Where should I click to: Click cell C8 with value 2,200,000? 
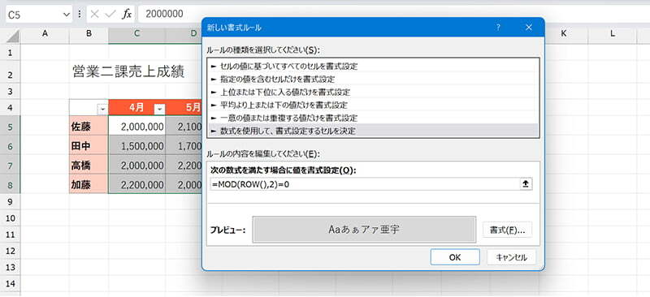coord(136,184)
